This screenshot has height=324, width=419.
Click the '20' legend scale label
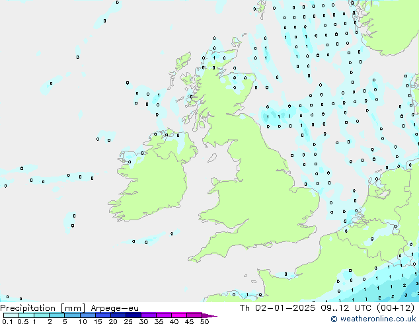[113, 321]
